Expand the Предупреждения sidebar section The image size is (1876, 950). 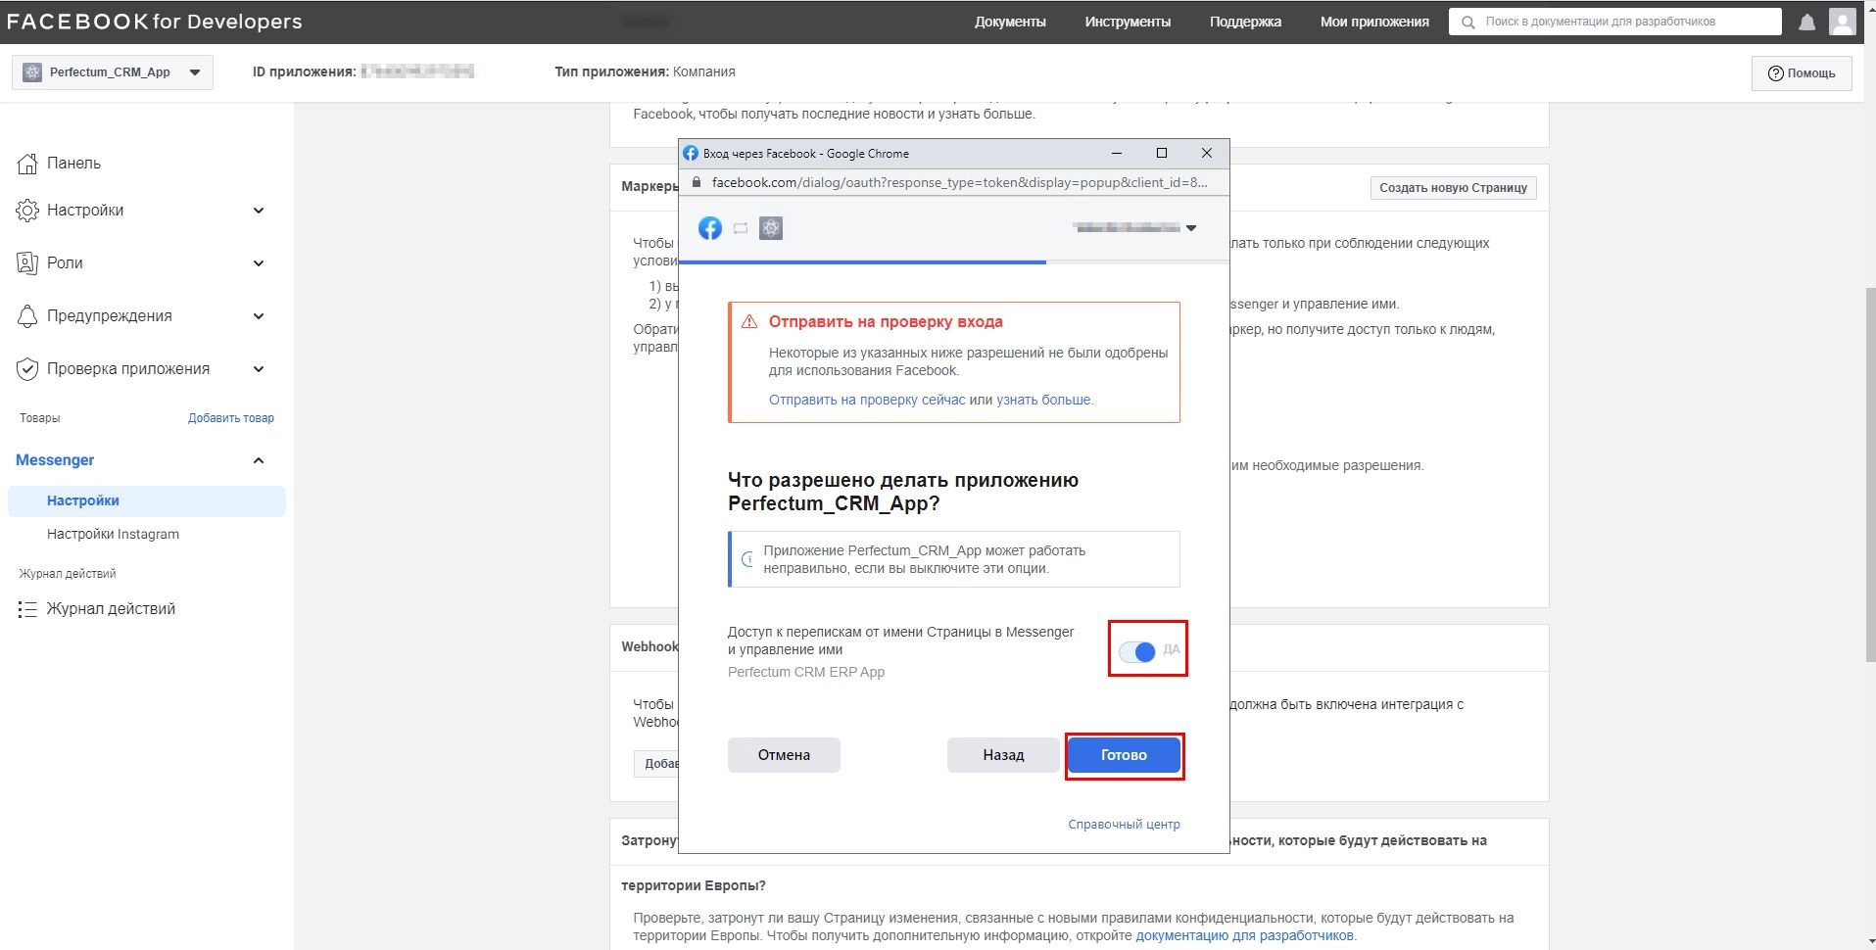point(259,316)
